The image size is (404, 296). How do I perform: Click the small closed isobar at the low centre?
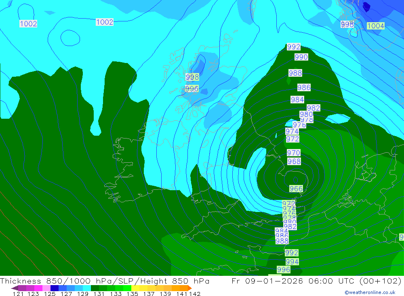296,180
